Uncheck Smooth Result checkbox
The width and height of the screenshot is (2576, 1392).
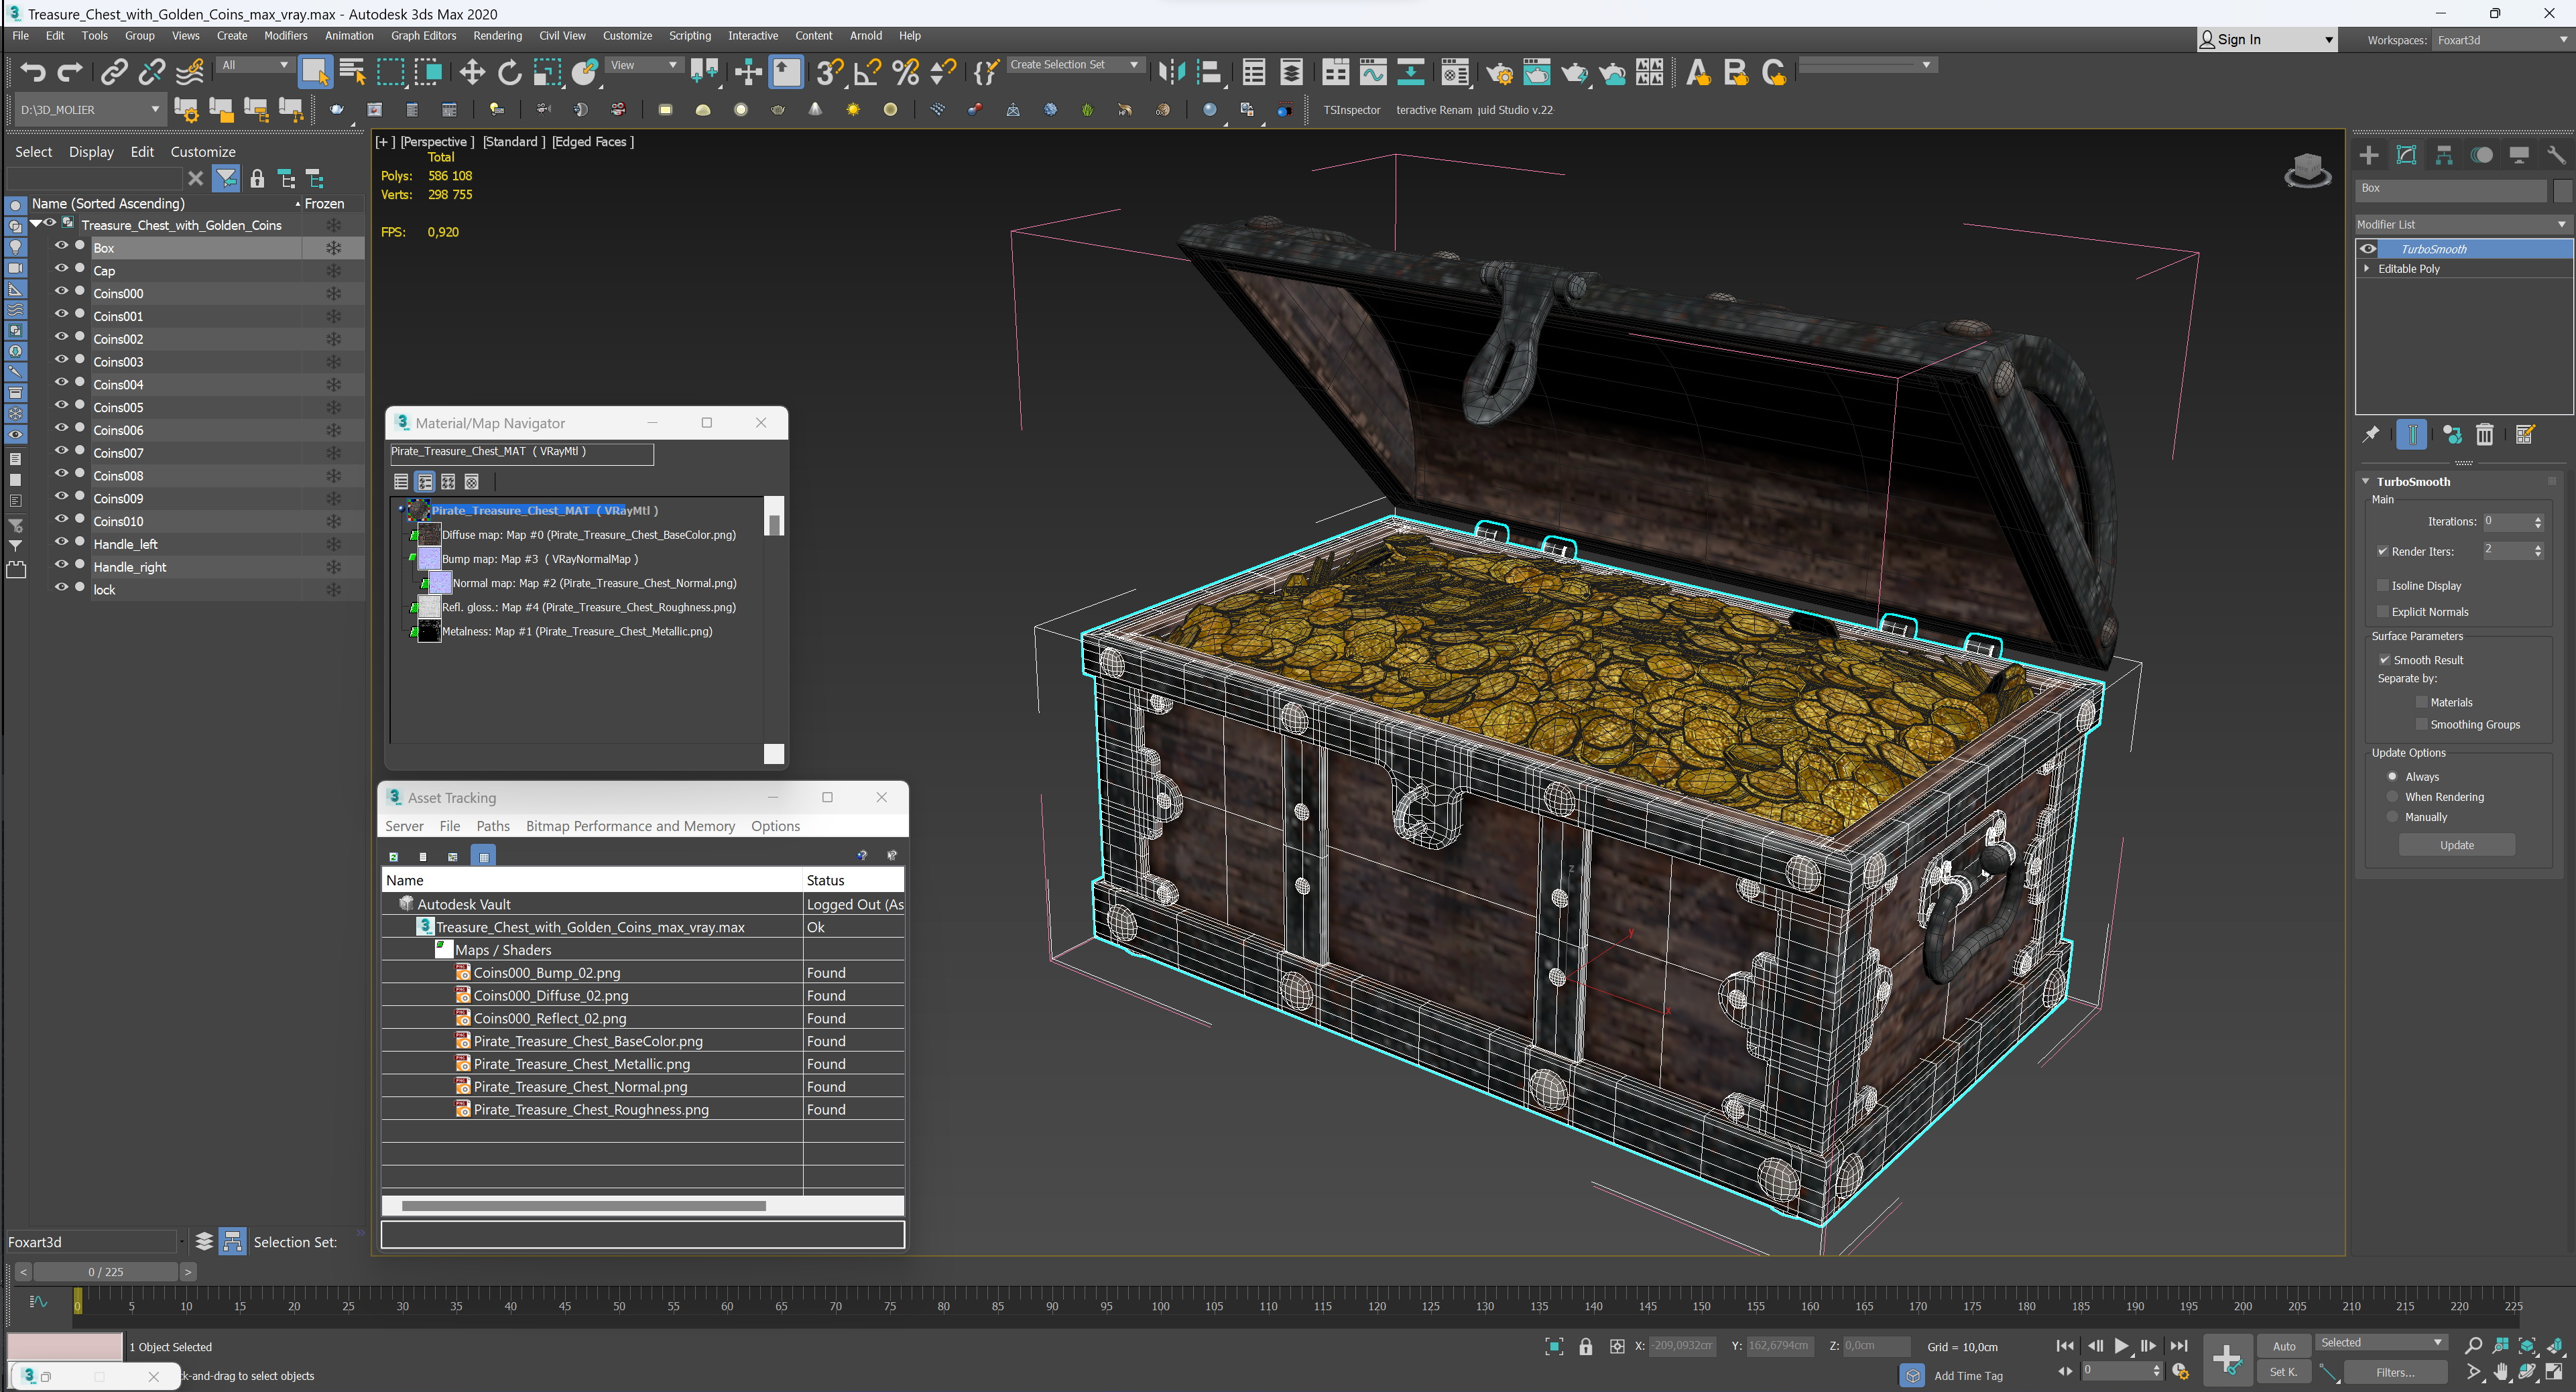[2385, 659]
